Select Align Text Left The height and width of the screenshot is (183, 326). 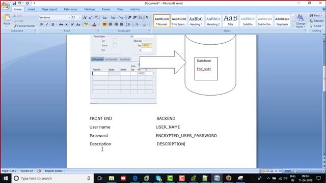pos(105,24)
